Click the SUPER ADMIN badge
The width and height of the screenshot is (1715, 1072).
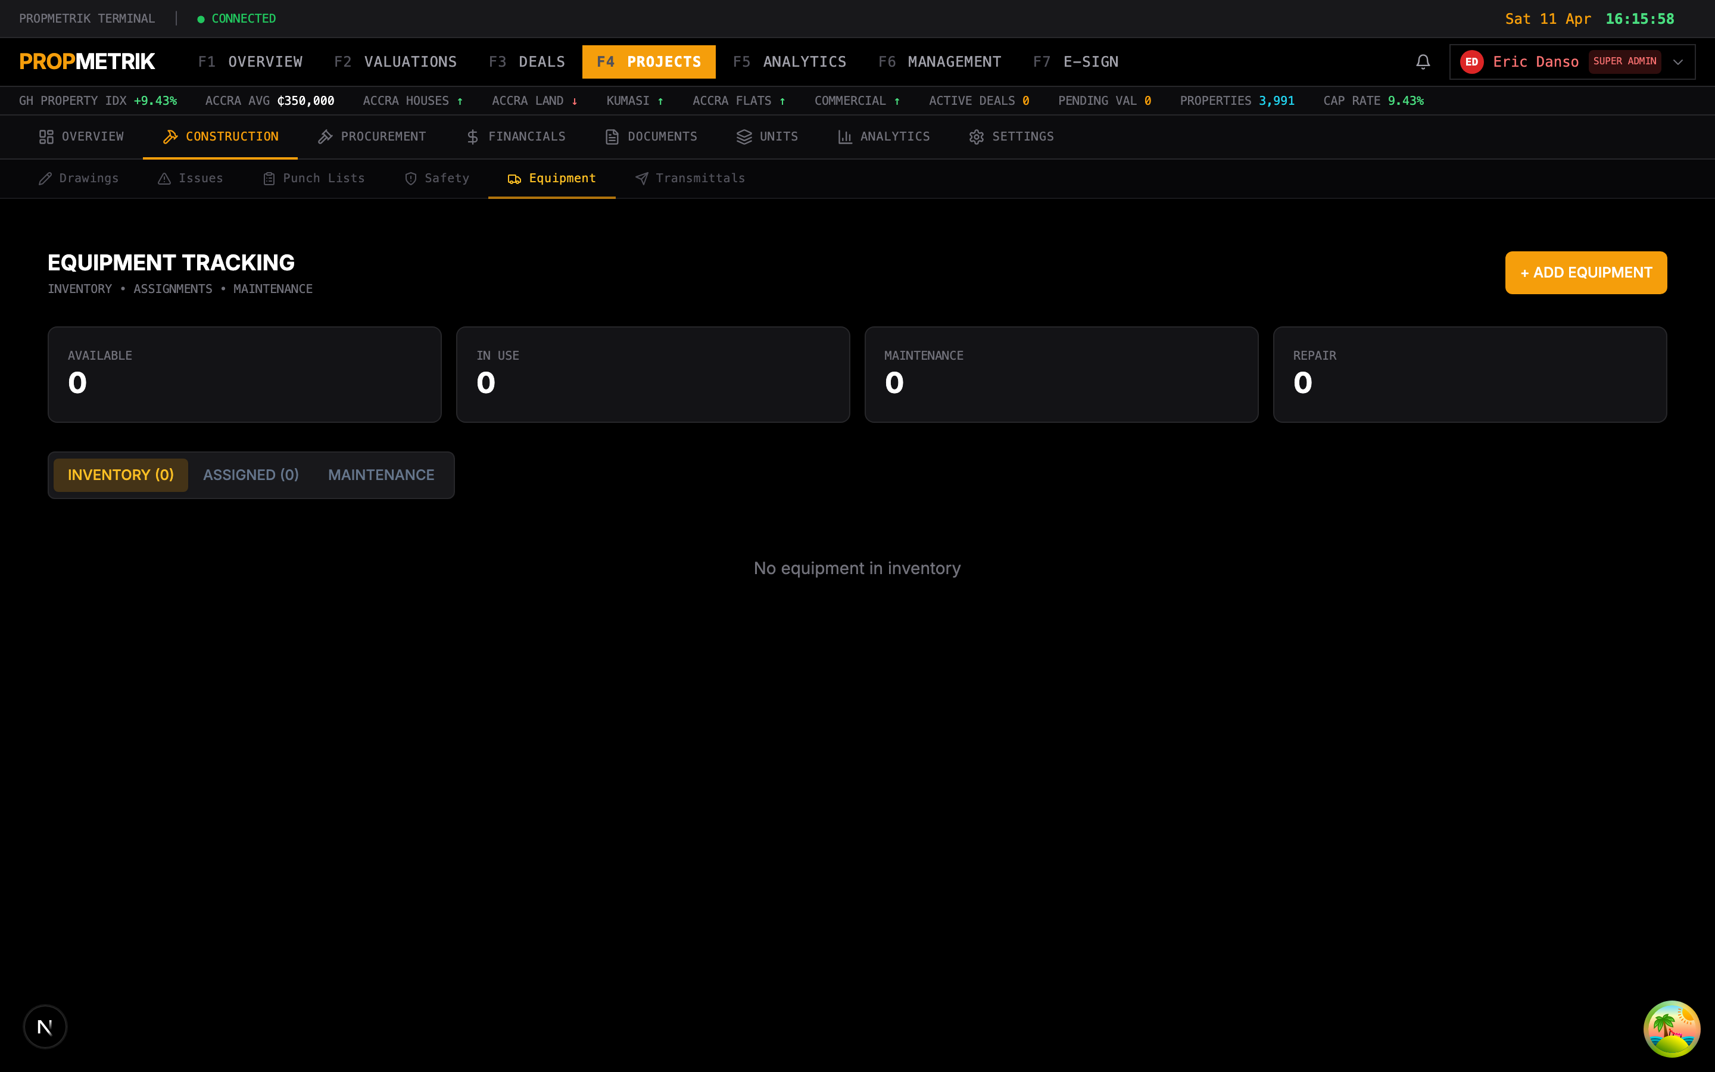coord(1624,62)
